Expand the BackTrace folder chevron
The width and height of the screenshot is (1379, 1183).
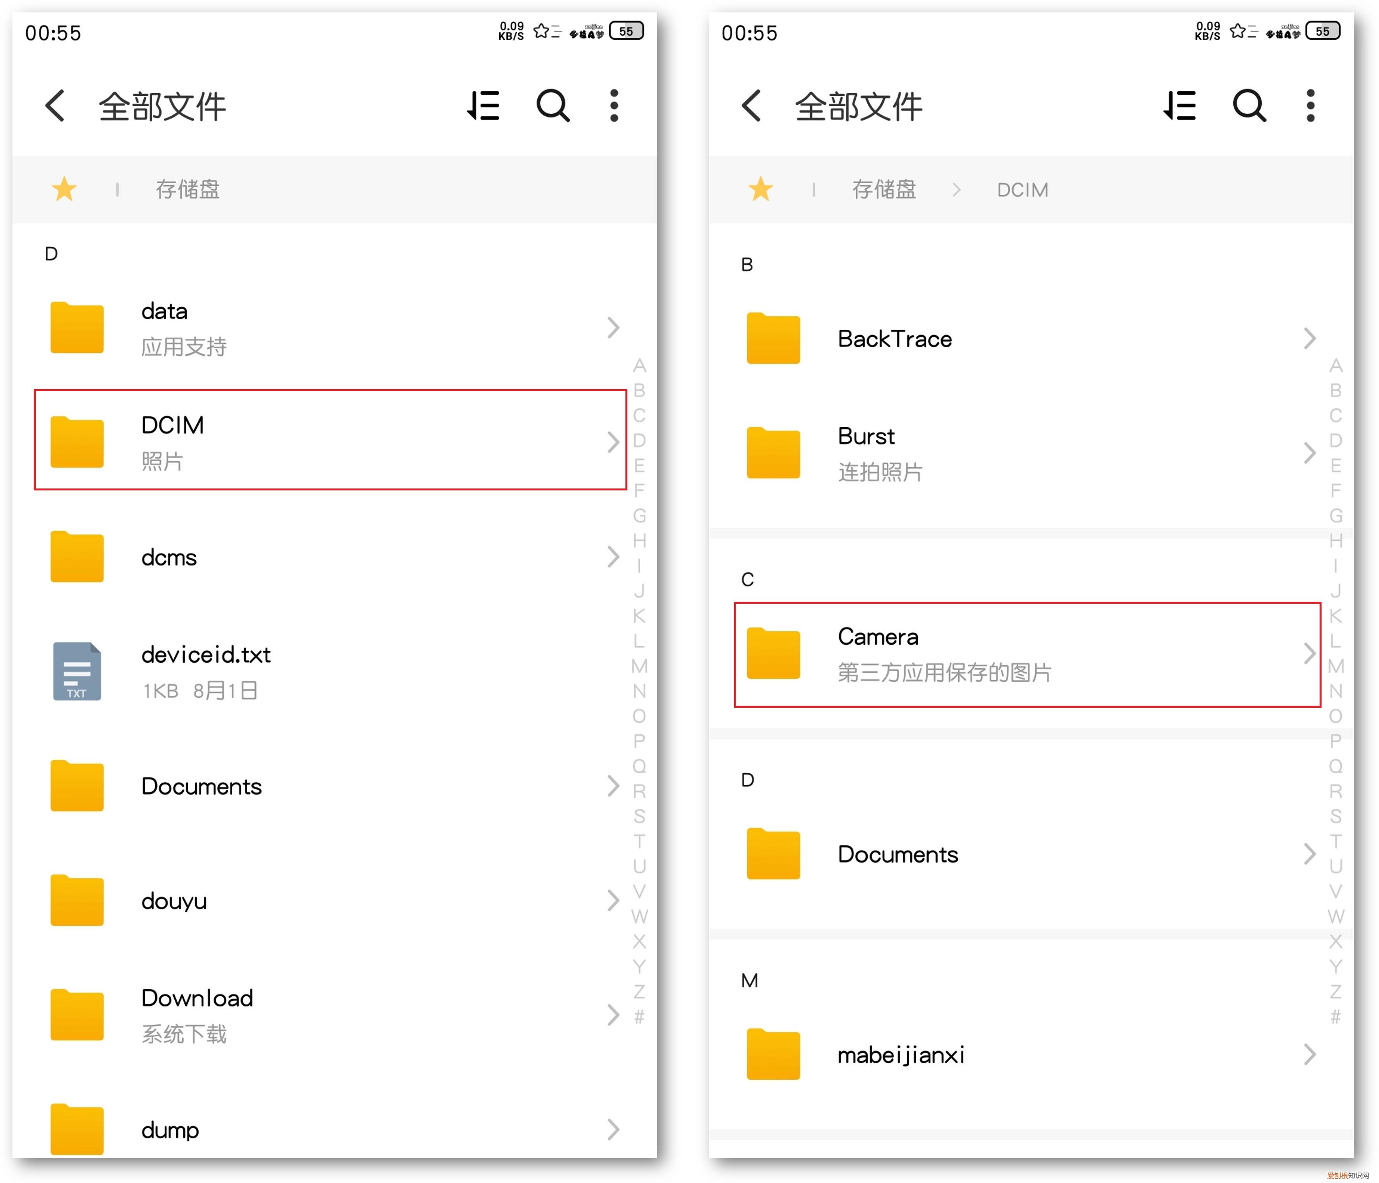pos(1310,338)
